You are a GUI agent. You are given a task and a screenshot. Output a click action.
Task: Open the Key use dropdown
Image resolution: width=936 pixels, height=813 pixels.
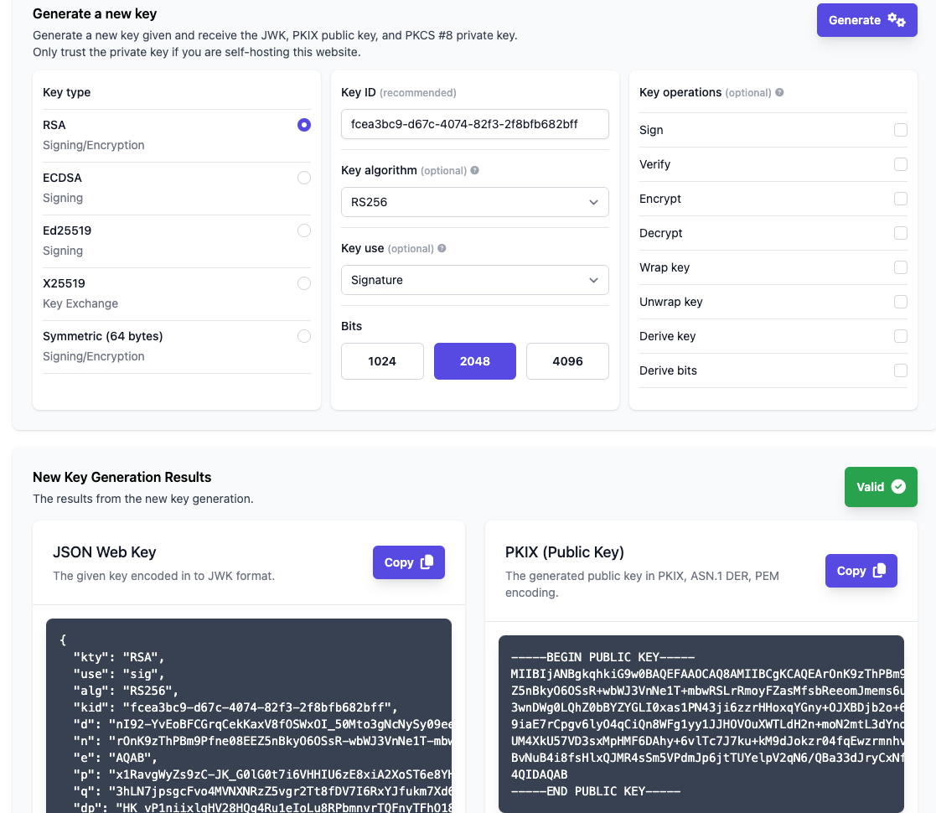point(474,280)
